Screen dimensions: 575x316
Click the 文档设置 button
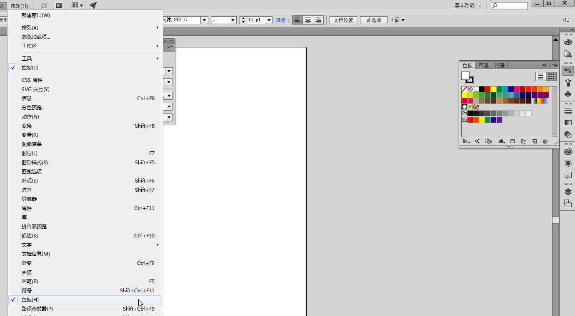click(343, 20)
